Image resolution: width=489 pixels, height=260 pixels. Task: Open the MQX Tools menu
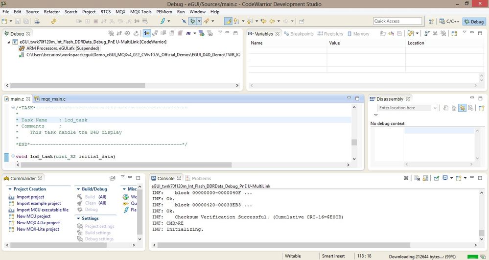tap(140, 12)
